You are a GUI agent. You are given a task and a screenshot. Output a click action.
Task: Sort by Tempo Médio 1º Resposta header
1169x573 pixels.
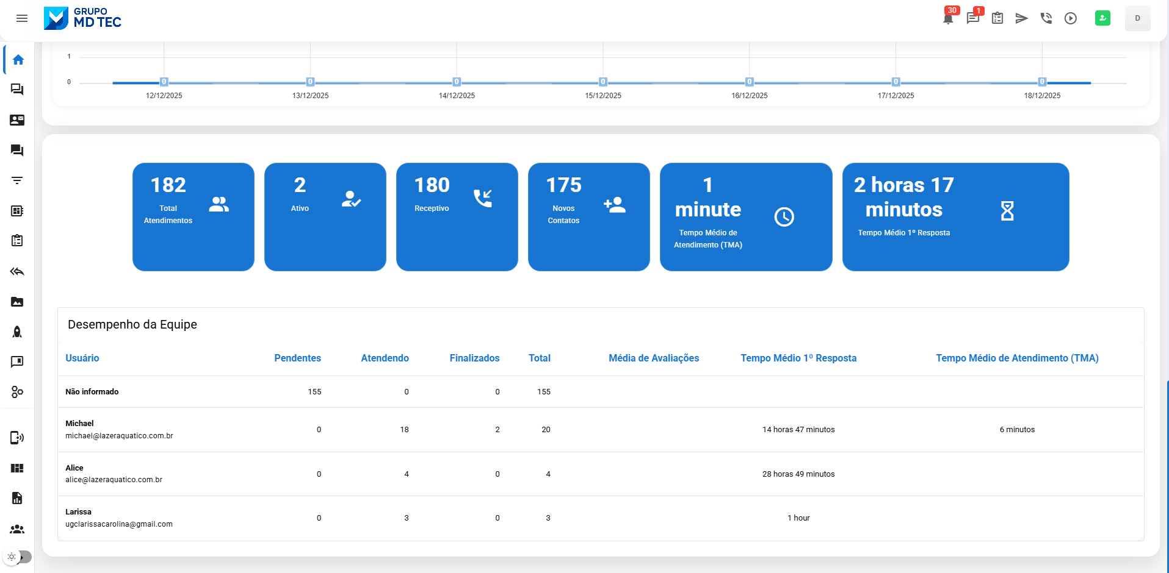pos(798,358)
